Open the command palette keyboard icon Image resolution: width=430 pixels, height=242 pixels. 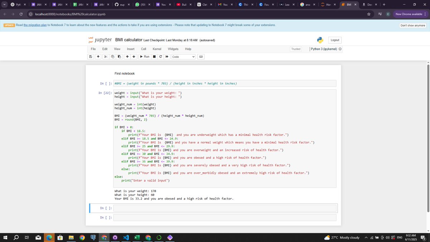coord(201,57)
